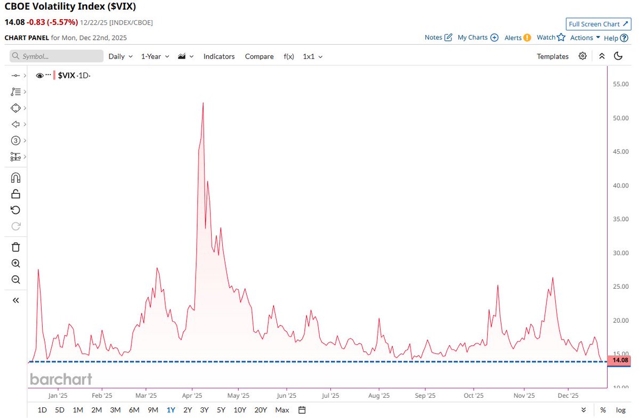Viewport: 639px width, 418px height.
Task: Open the calendar date picker icon
Action: pos(301,410)
